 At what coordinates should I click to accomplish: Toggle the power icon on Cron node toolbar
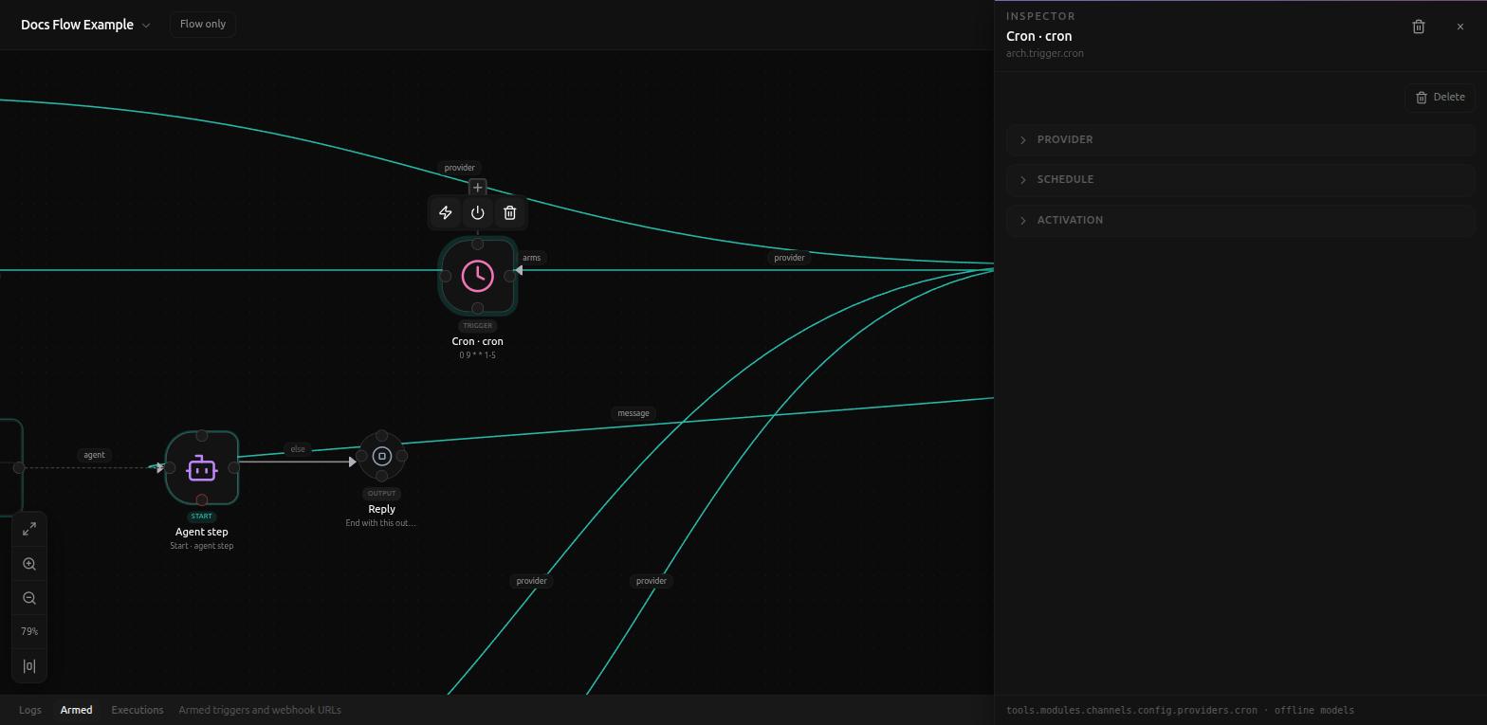click(478, 213)
